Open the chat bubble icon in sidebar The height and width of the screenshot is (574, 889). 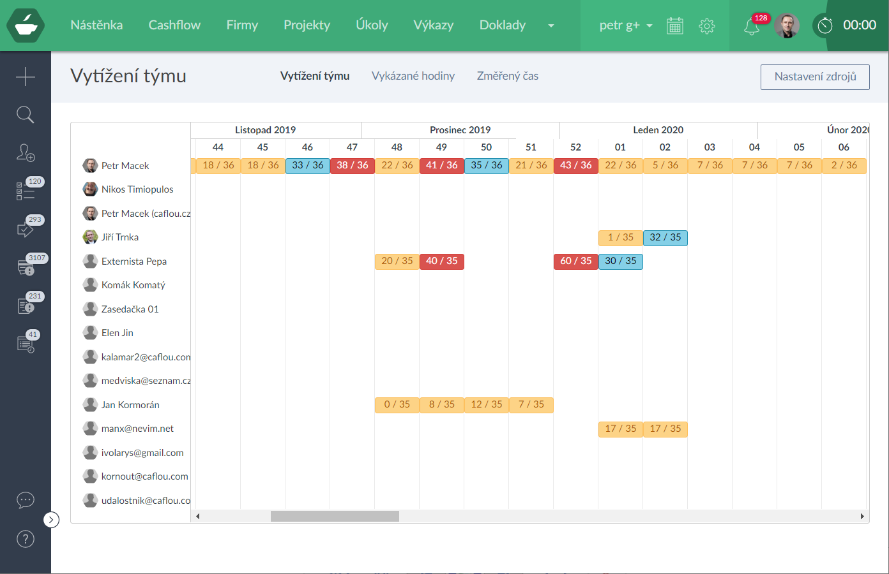click(26, 500)
